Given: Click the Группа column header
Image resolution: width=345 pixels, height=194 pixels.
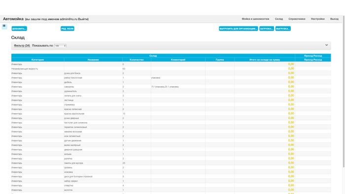Looking at the screenshot, I should pyautogui.click(x=220, y=60).
